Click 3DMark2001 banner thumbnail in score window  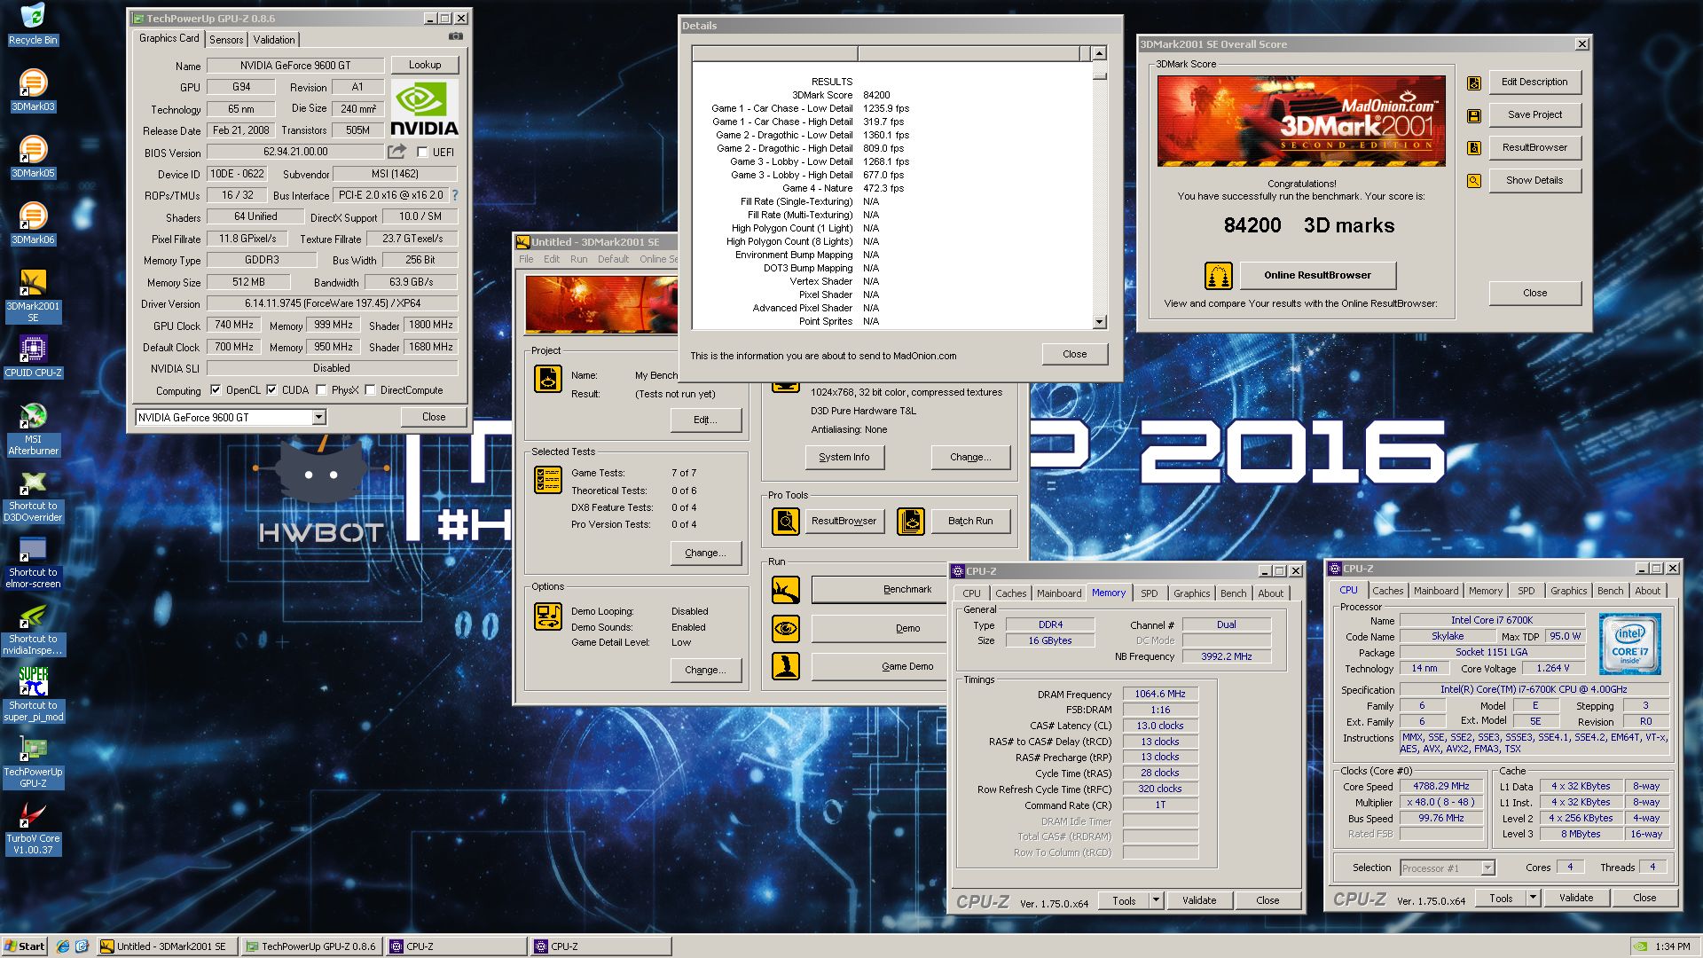click(x=1301, y=121)
